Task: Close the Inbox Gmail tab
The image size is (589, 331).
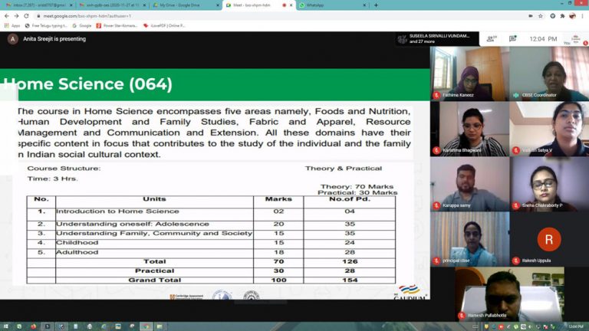Action: click(x=71, y=5)
